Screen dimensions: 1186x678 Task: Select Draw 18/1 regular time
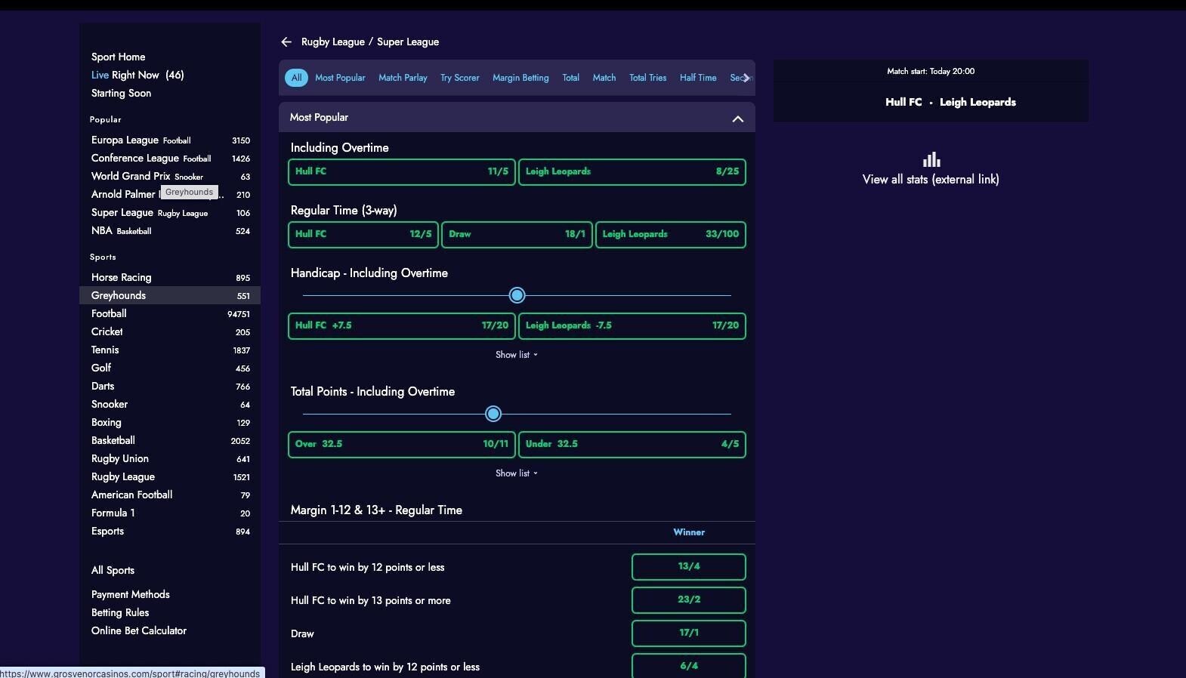(517, 235)
